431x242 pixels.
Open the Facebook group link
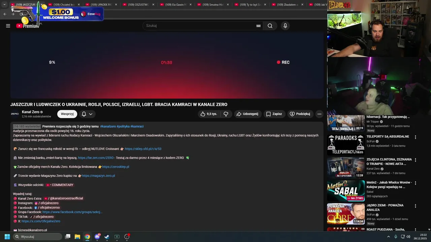[x=72, y=212]
